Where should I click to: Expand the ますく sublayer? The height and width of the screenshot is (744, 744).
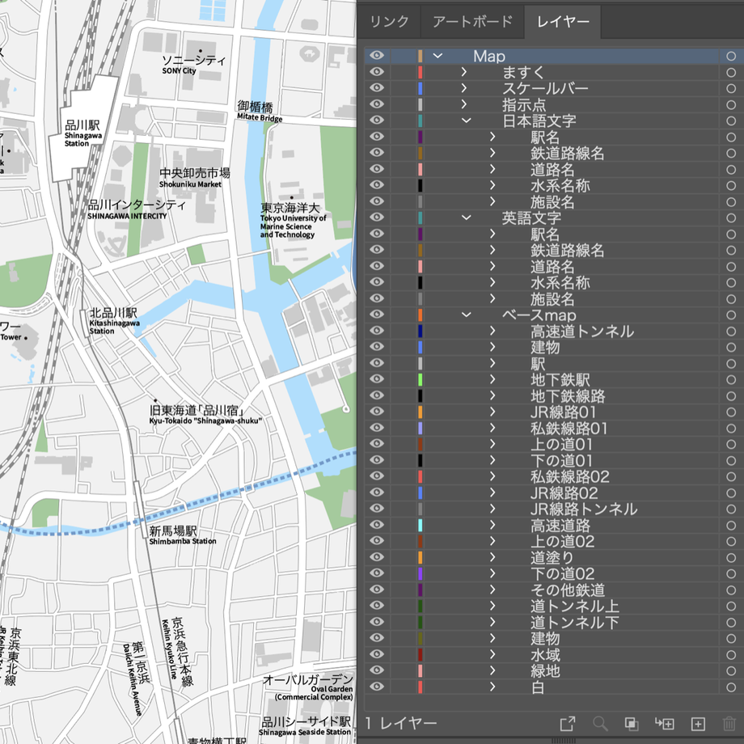(x=464, y=72)
